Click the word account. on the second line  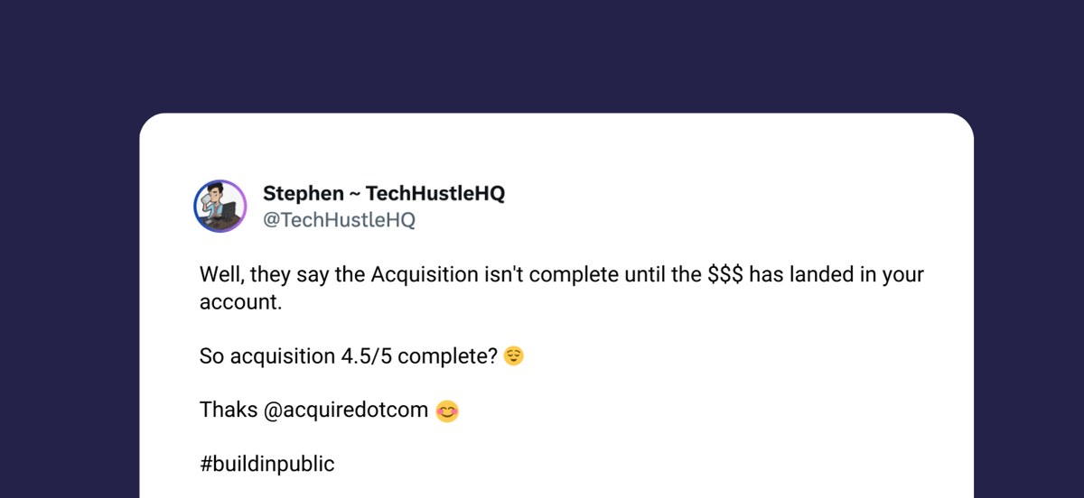[x=241, y=302]
